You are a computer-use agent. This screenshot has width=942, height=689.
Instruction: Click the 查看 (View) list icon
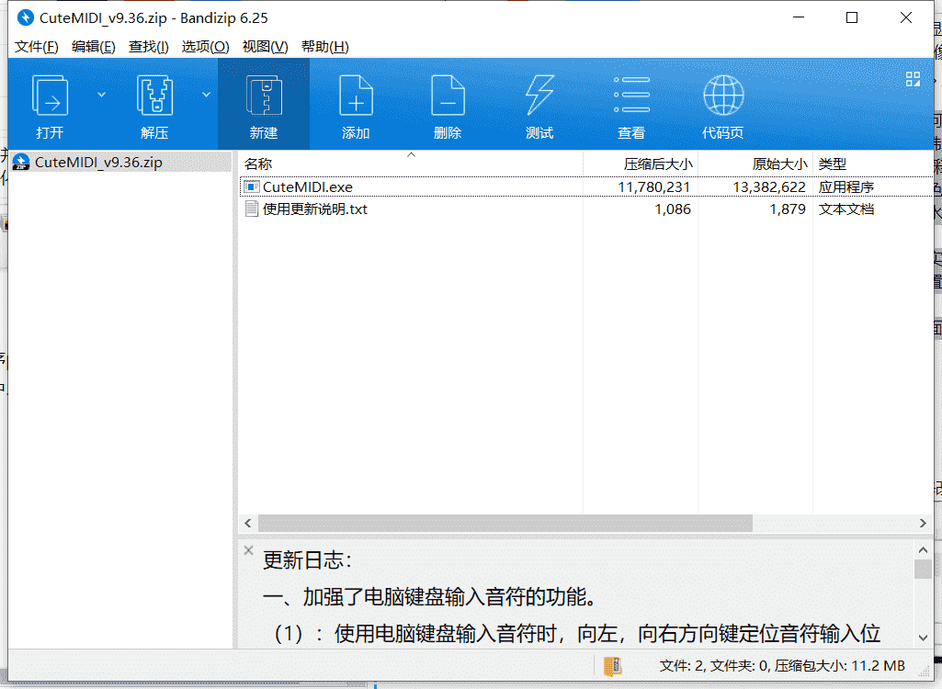point(631,95)
